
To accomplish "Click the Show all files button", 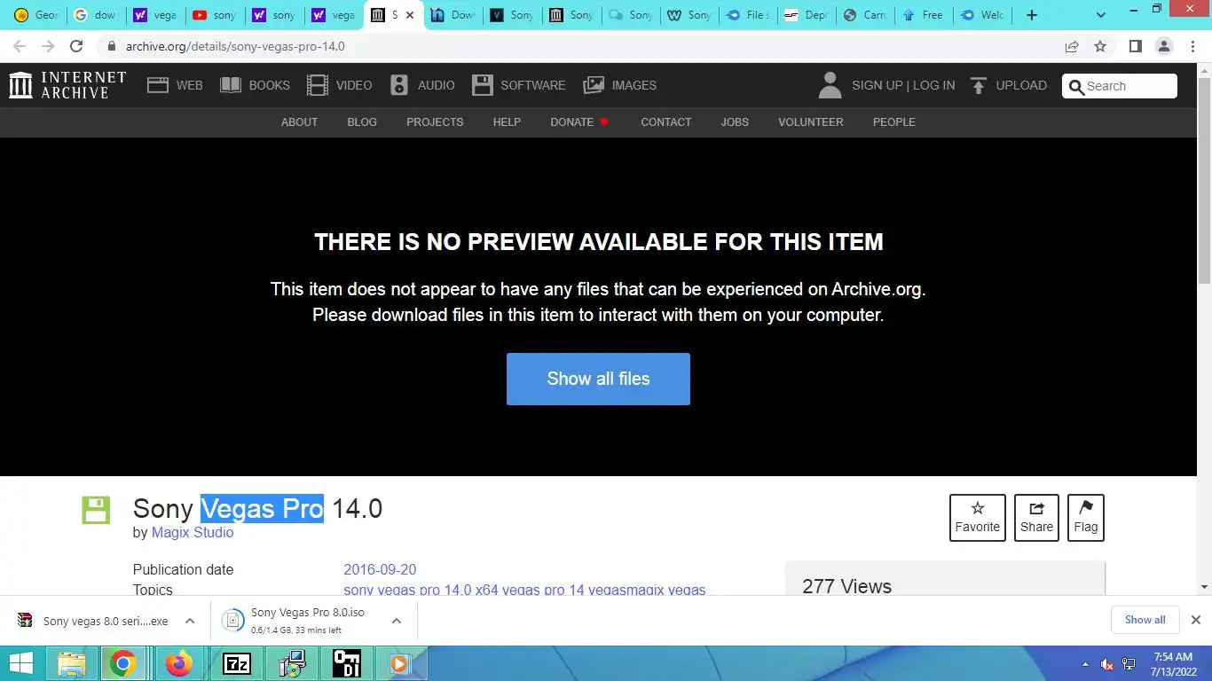I will (x=598, y=379).
